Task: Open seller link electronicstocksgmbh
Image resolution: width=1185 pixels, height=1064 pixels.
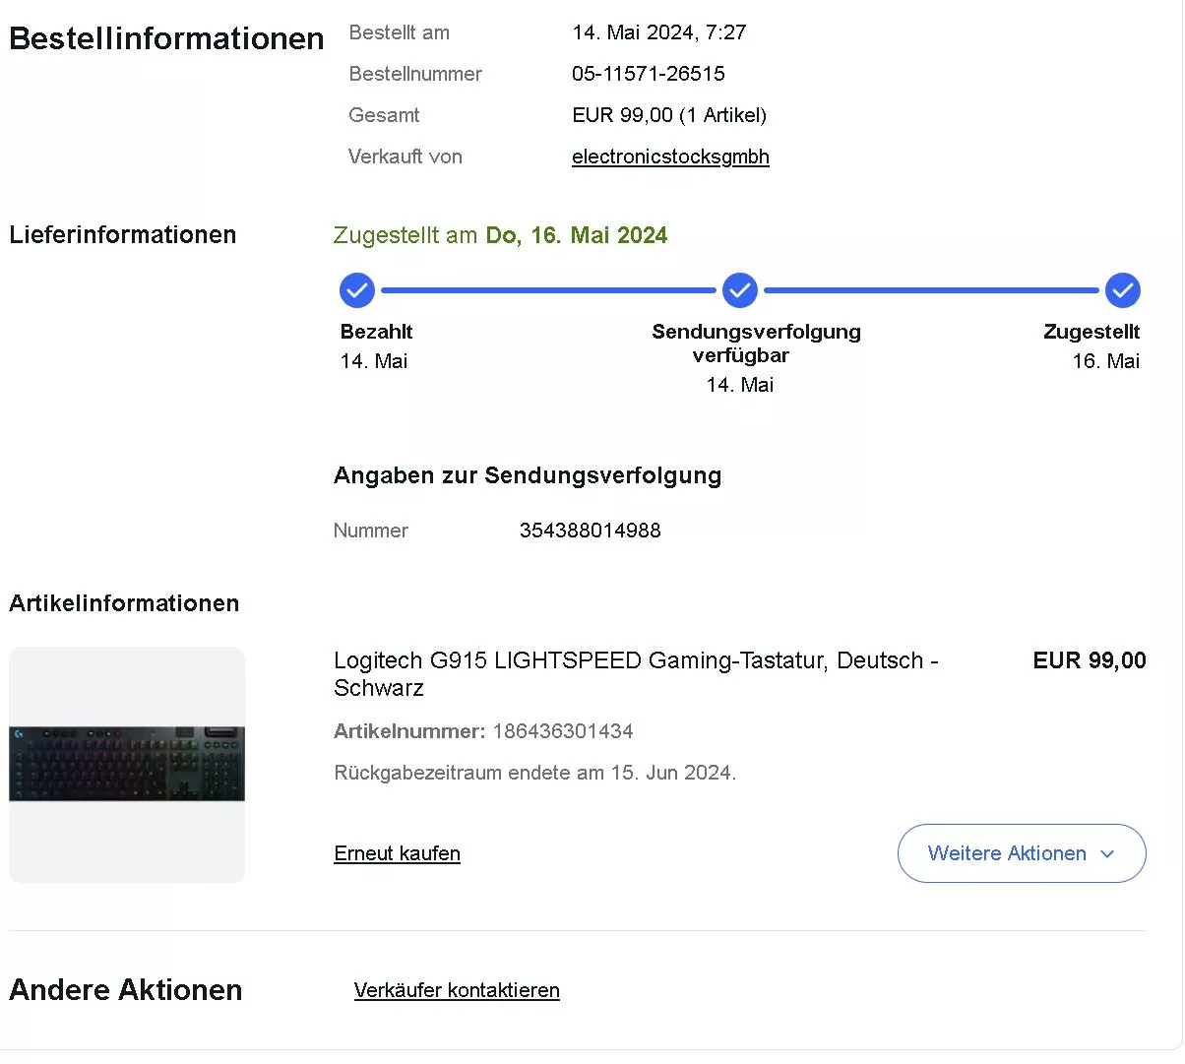Action: point(670,156)
